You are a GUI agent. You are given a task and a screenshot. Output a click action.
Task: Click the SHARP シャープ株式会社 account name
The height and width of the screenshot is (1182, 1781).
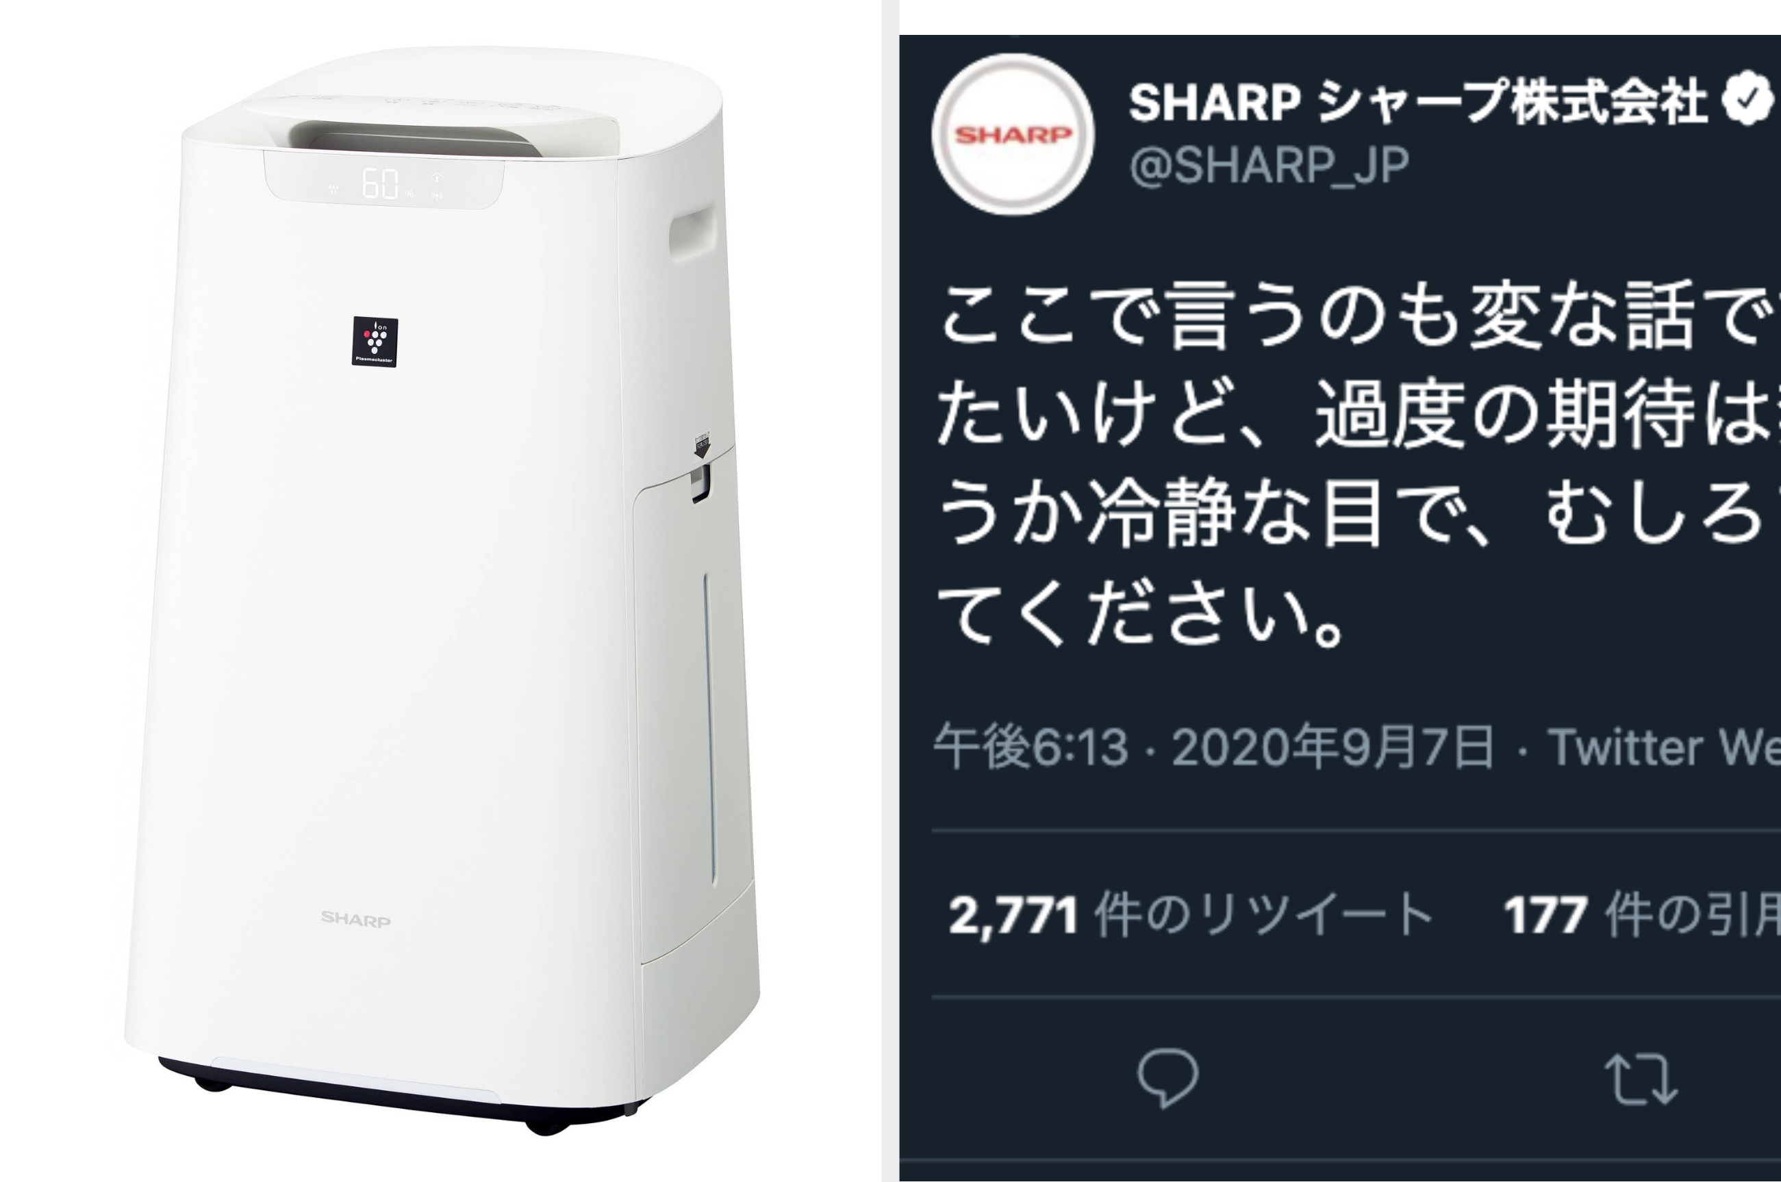coord(1418,103)
